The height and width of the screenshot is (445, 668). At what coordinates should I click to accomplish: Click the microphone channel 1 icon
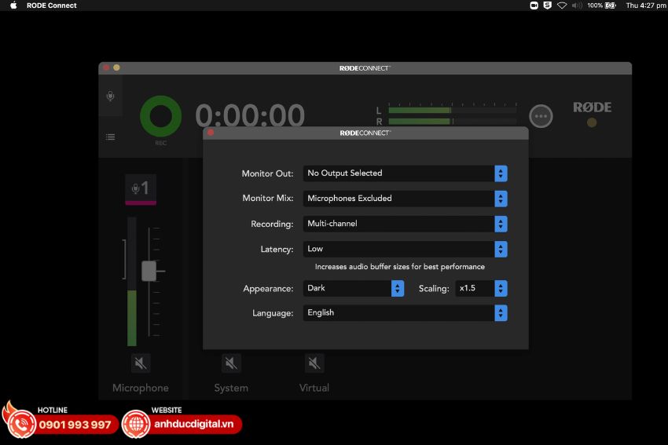coord(141,188)
